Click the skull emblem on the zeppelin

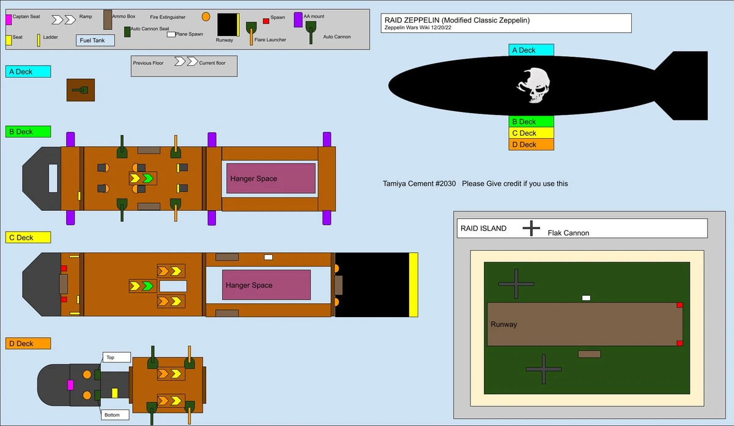click(535, 86)
